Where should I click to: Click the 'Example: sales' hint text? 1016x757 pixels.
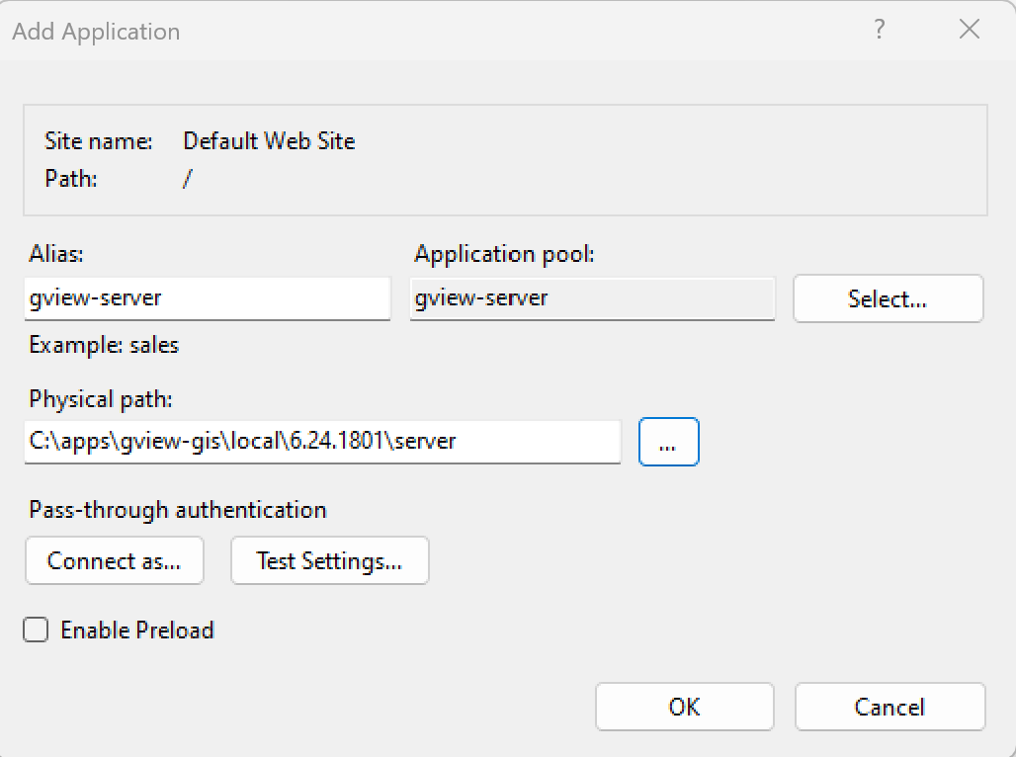click(104, 346)
